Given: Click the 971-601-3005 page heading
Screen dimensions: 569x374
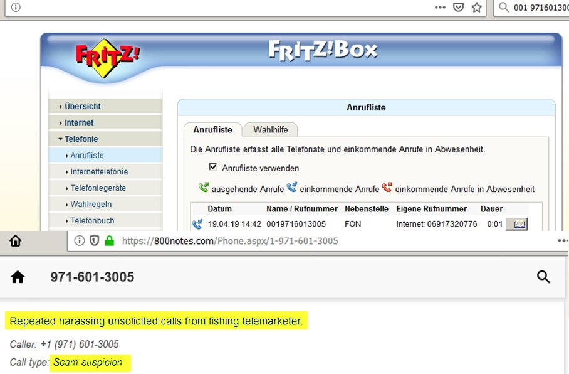Looking at the screenshot, I should tap(92, 277).
